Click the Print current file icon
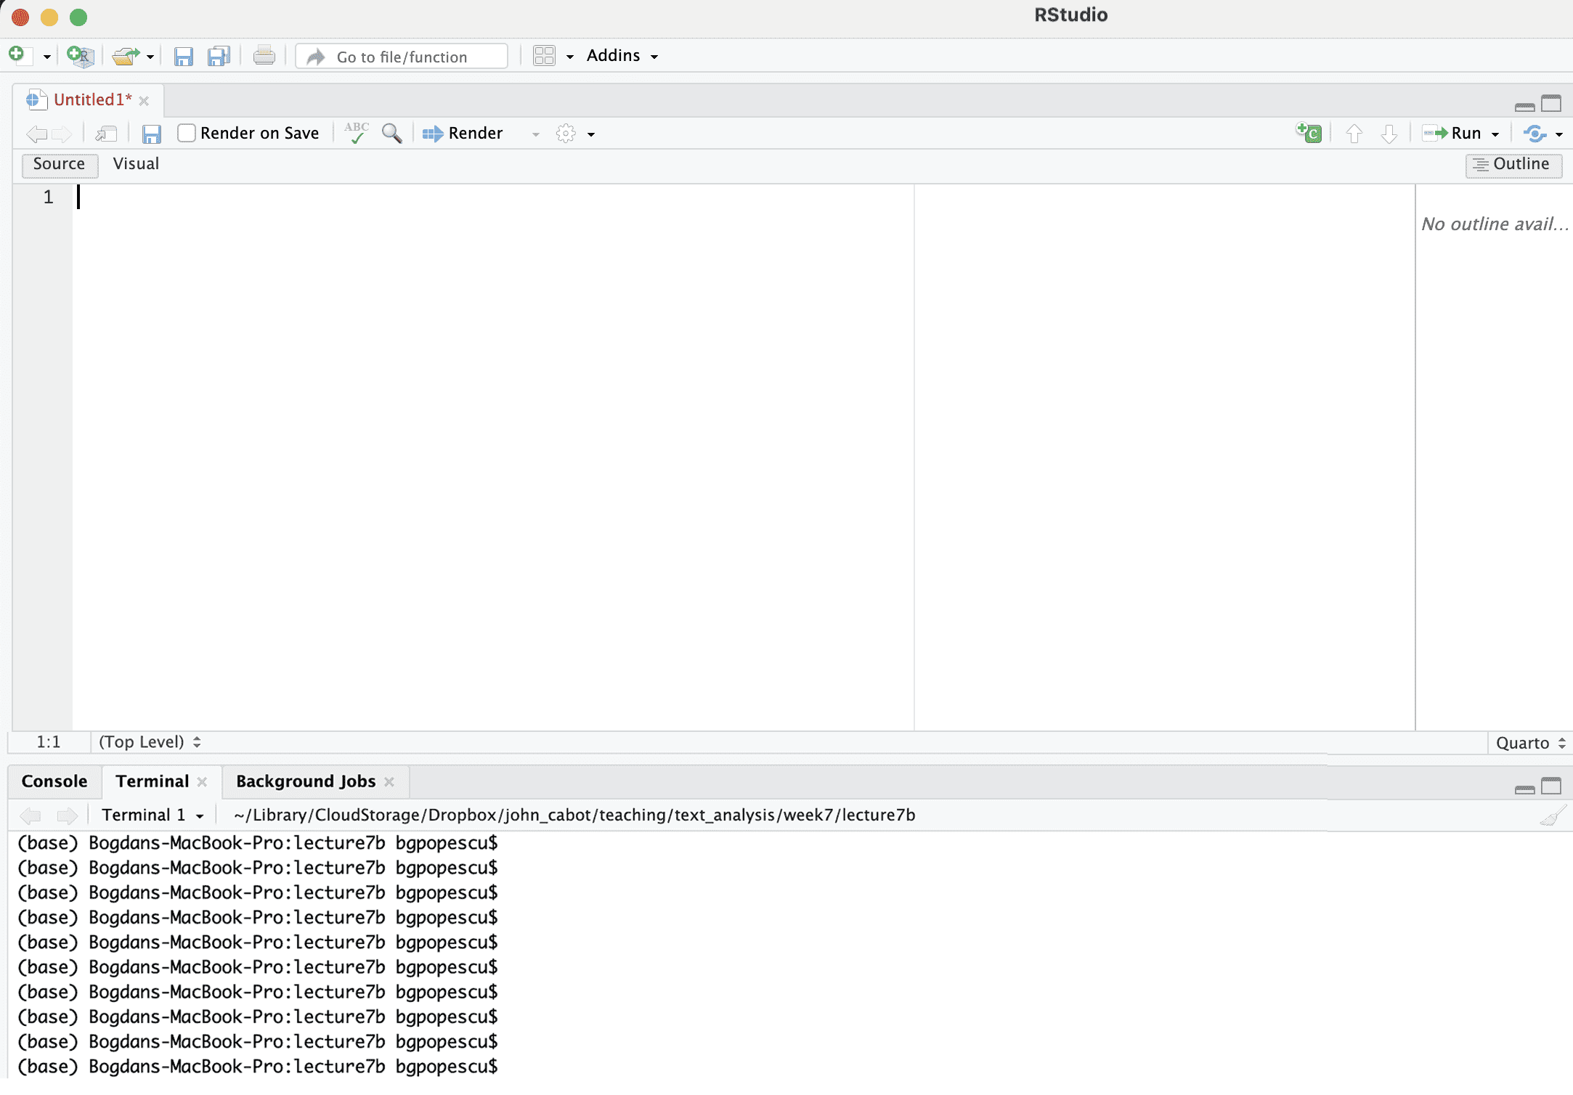The width and height of the screenshot is (1573, 1095). [x=264, y=56]
